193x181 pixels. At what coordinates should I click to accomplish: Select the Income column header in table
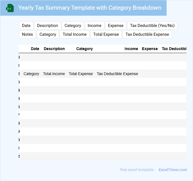[131, 49]
